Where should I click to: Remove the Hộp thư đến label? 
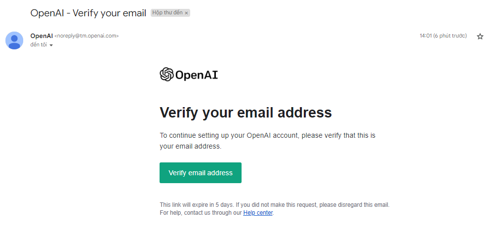(186, 13)
